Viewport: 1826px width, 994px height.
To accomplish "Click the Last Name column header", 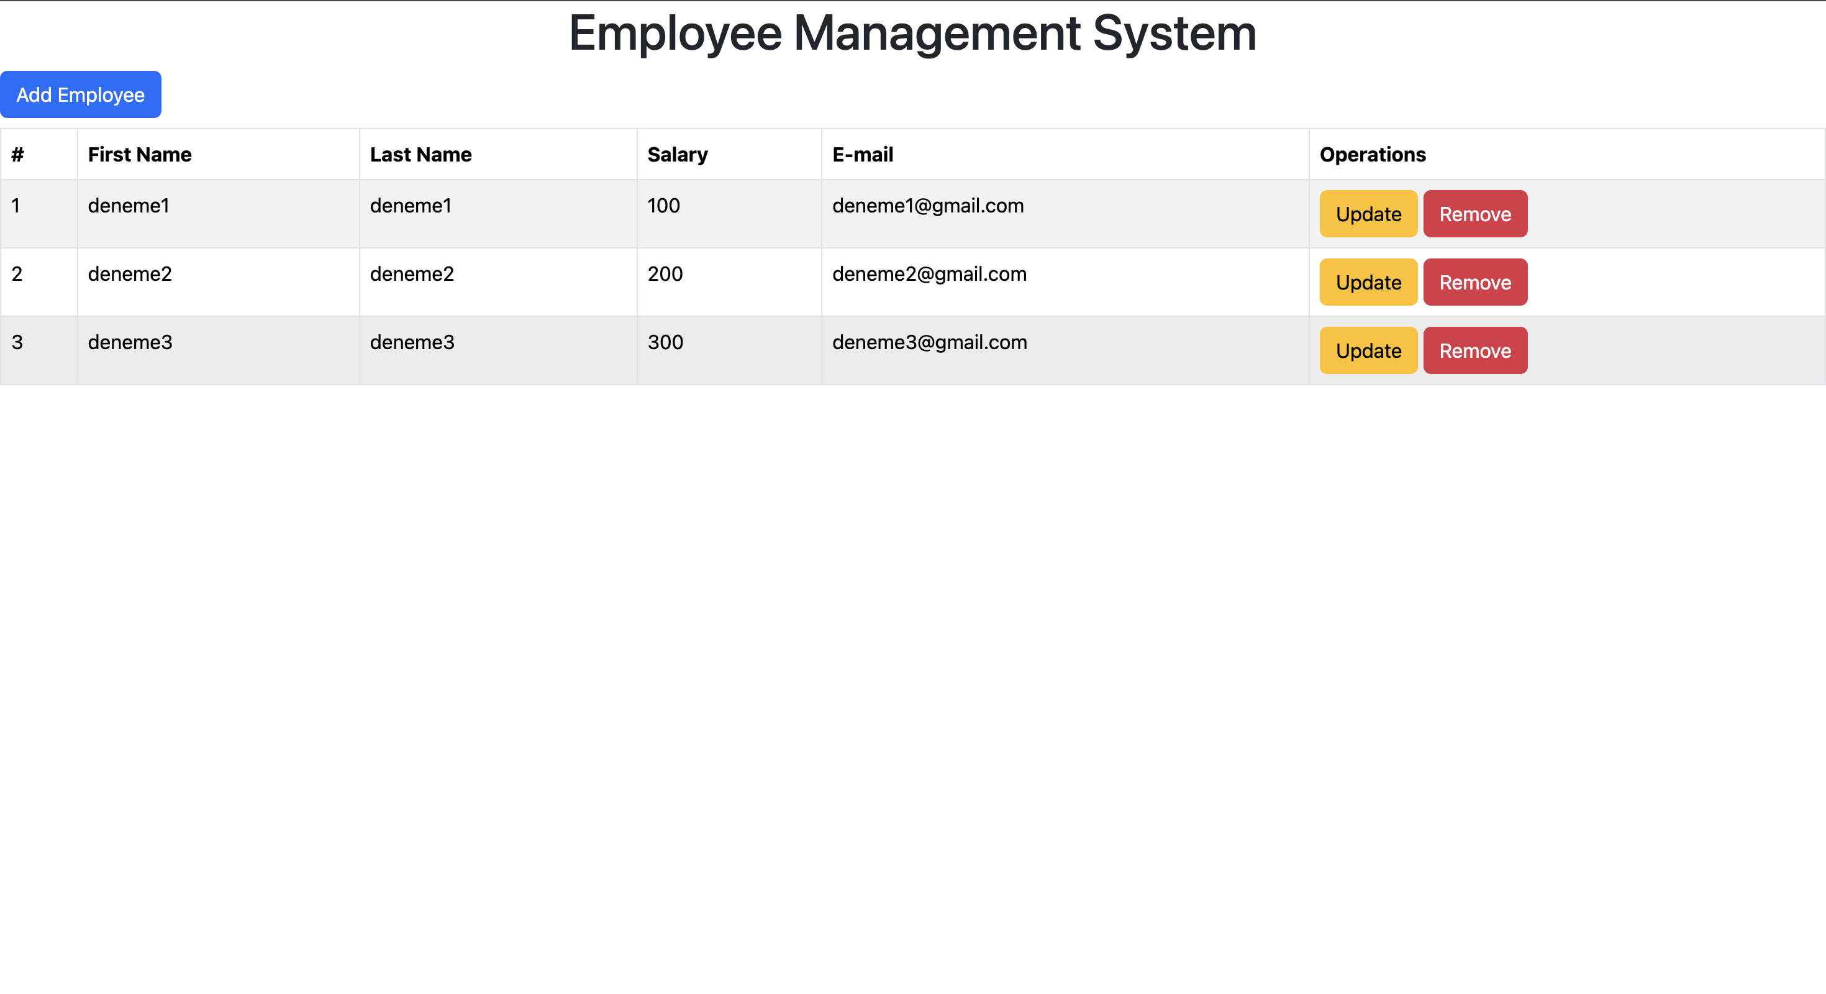I will pos(420,155).
